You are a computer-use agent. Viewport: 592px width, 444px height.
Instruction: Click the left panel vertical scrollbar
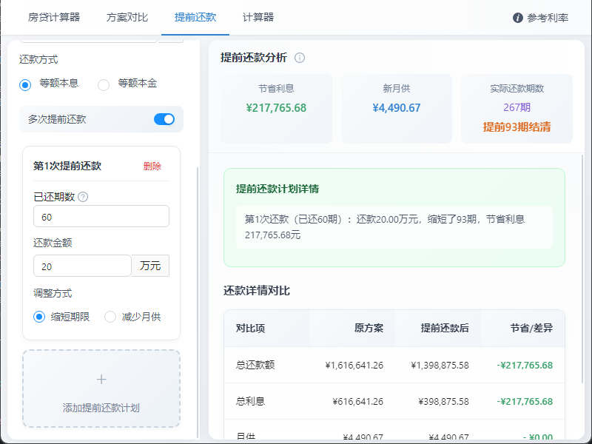tap(198, 296)
